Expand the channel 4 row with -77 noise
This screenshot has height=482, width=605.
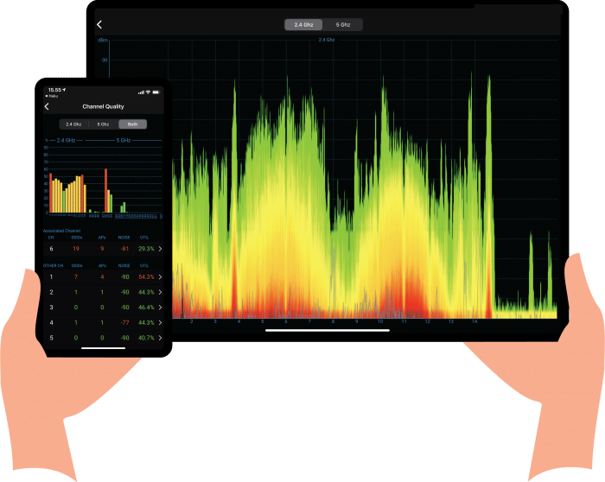point(161,322)
